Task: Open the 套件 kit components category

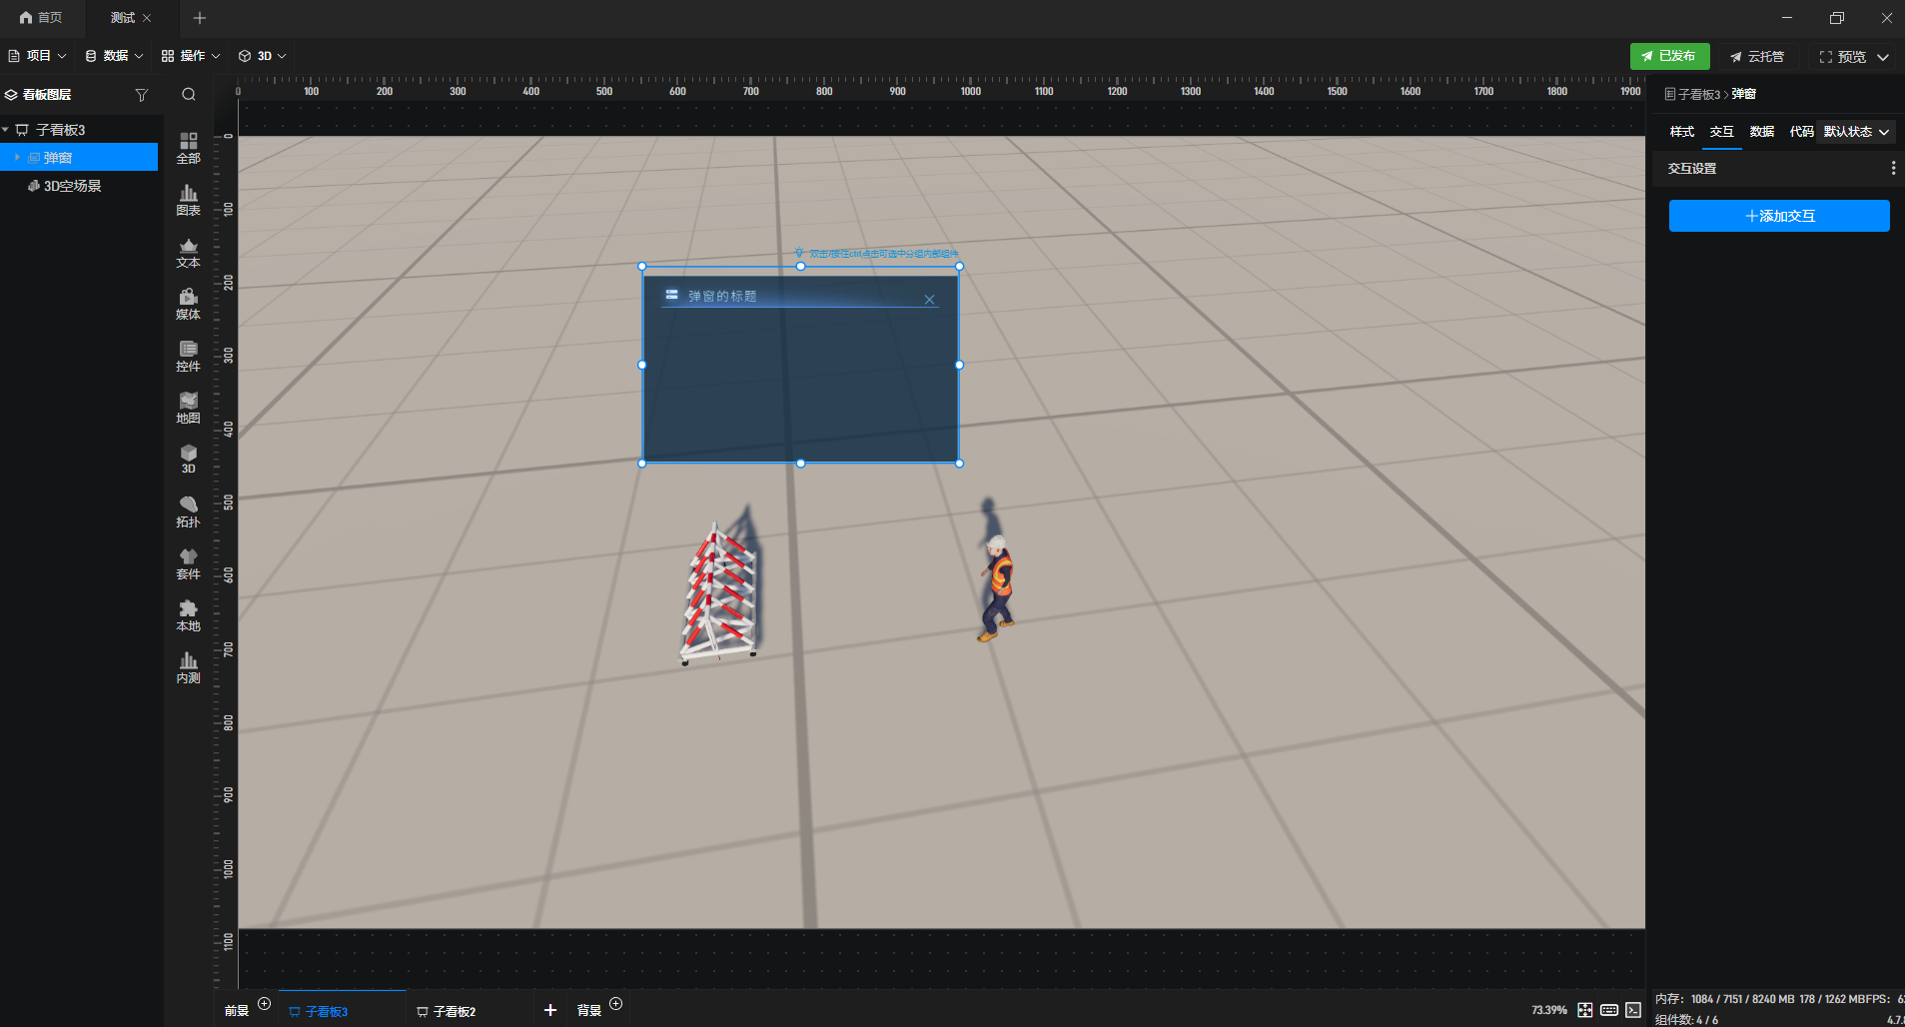Action: [188, 564]
